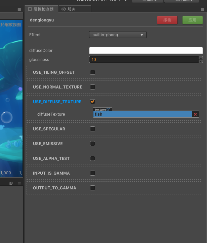The width and height of the screenshot is (207, 243).
Task: Open the Effect builtin-phong dropdown
Action: (x=118, y=35)
